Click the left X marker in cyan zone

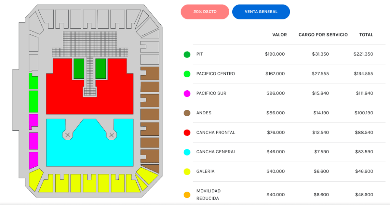click(x=67, y=135)
